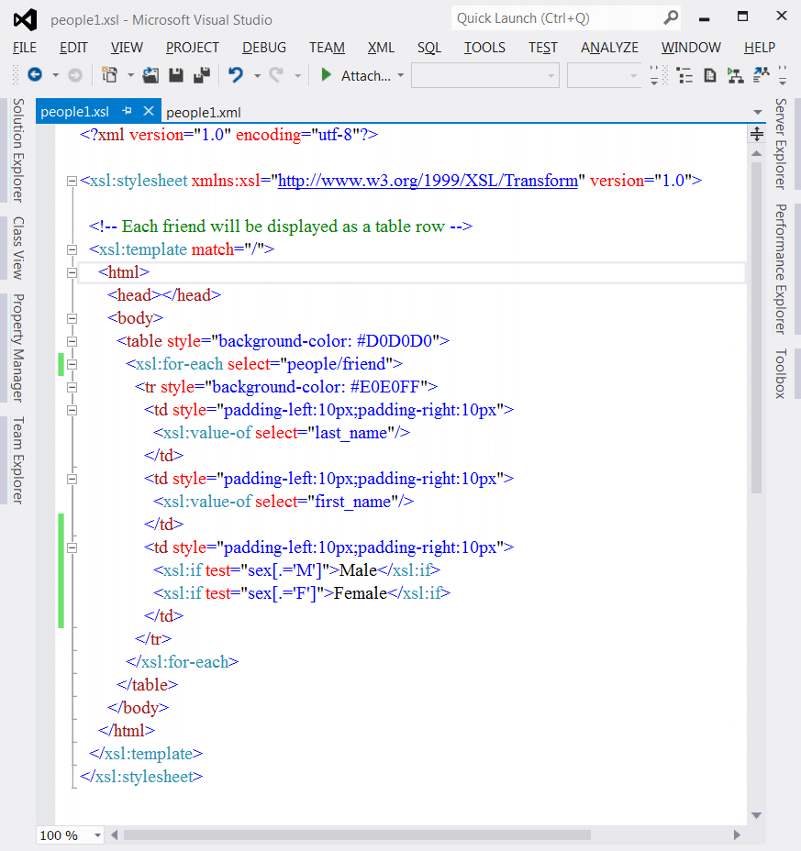Follow the w3.org XSL Transform namespace link

[x=428, y=180]
